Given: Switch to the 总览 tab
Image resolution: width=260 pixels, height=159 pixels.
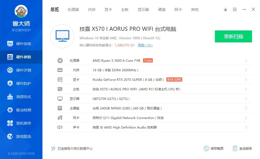Looking at the screenshot, I should (x=55, y=10).
